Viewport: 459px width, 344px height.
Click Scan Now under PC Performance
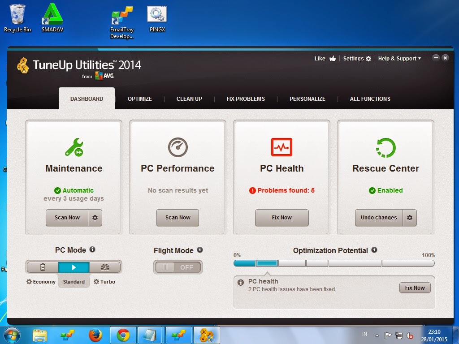pos(178,218)
